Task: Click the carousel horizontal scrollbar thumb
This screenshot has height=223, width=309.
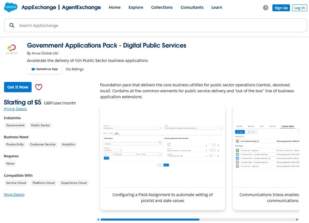Action: [150, 220]
